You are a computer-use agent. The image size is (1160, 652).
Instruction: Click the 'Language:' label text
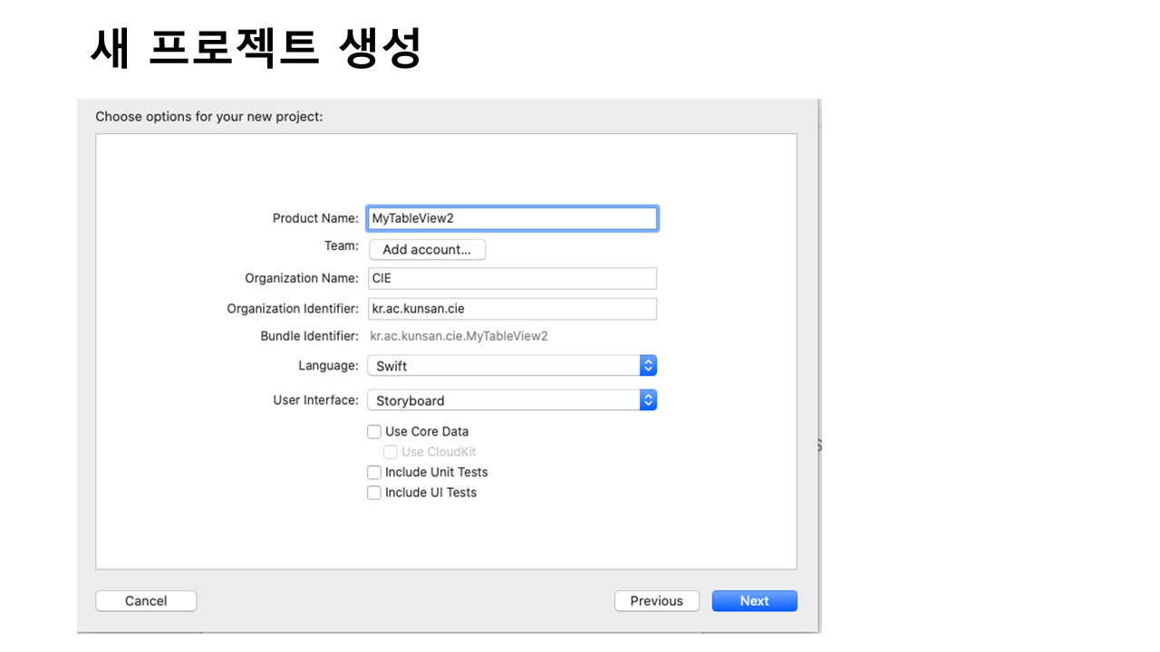328,366
